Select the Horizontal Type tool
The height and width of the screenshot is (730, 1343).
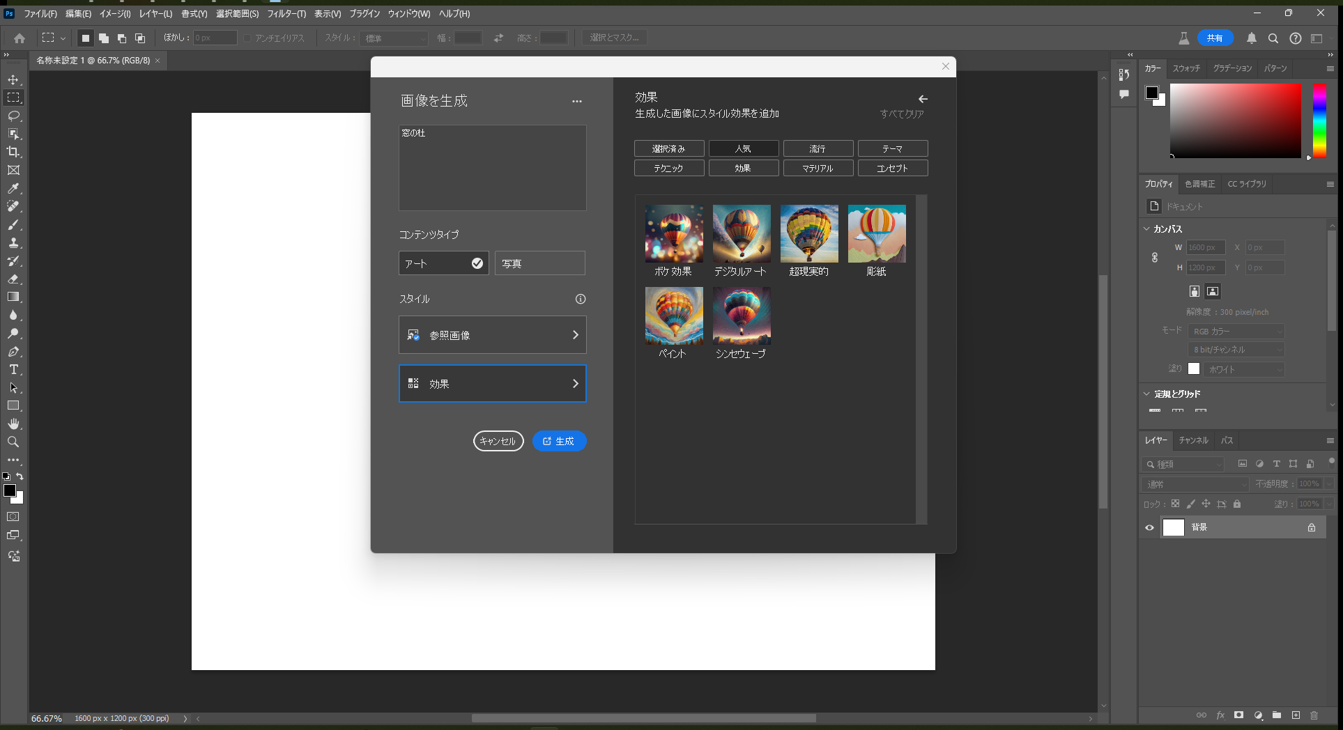(13, 369)
